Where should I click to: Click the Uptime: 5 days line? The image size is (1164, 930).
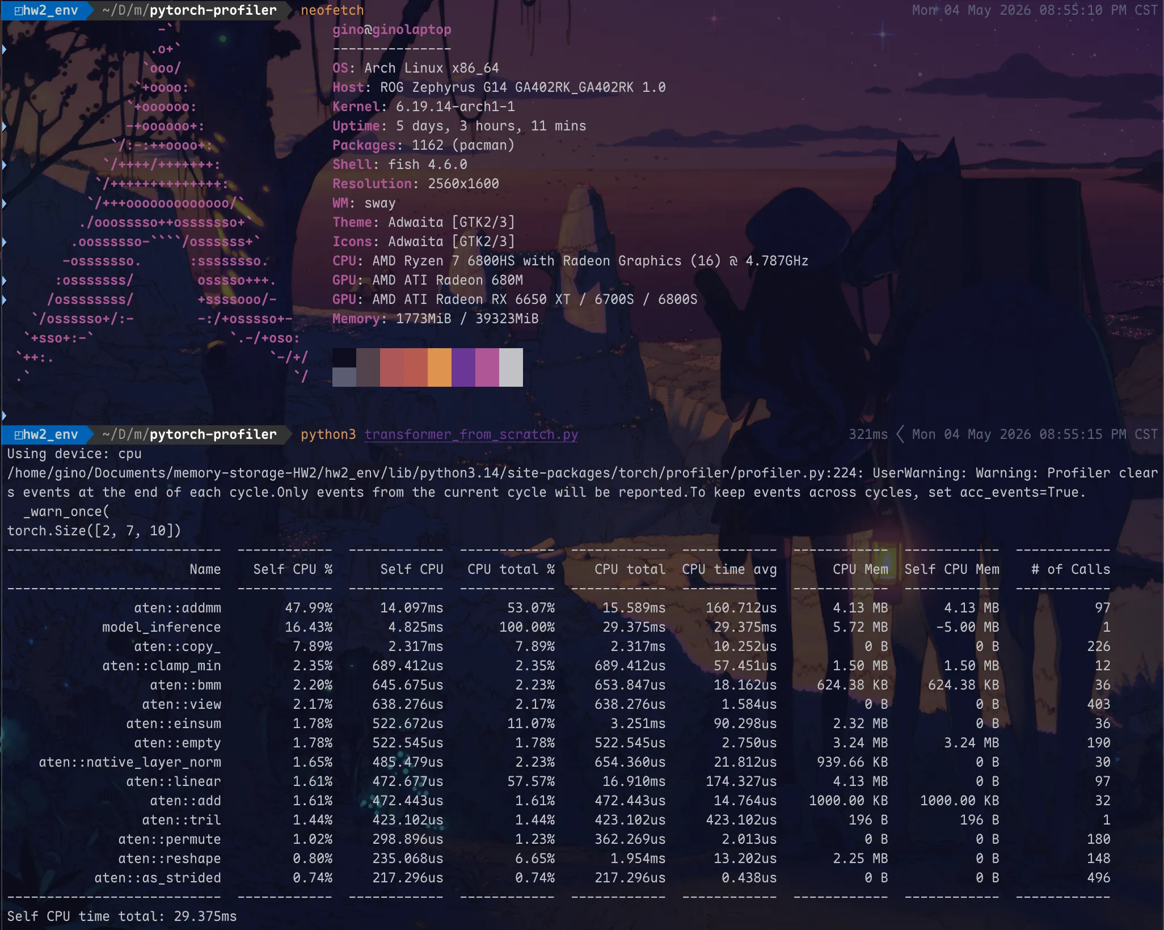point(459,126)
